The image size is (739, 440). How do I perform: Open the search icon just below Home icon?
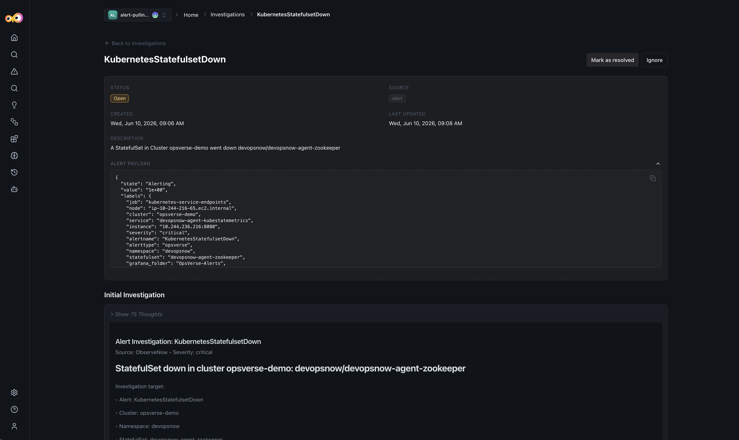(14, 55)
